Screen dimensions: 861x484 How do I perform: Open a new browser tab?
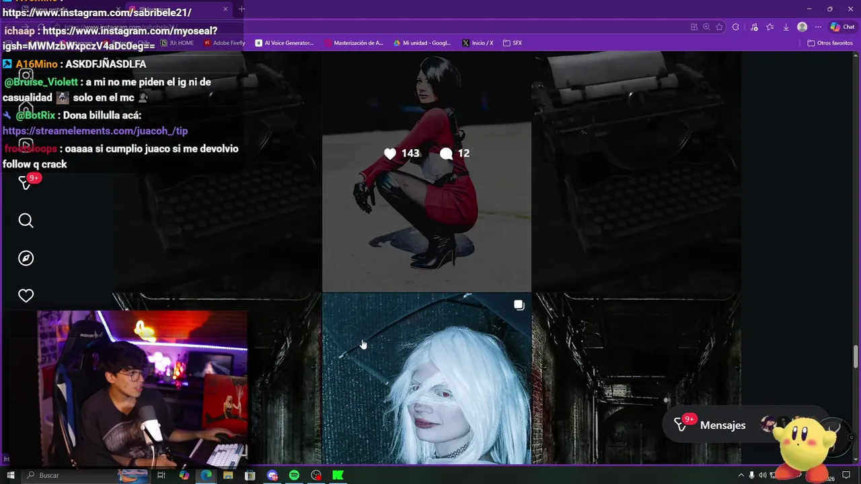click(x=241, y=9)
